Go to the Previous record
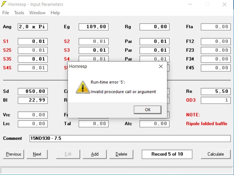Image resolution: width=234 pixels, height=175 pixels. point(14,154)
